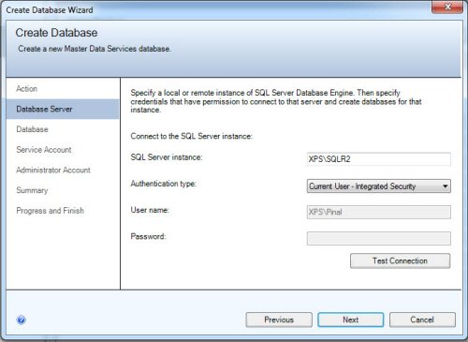This screenshot has height=342, width=468.
Task: Open the Administrator Account step
Action: click(53, 170)
